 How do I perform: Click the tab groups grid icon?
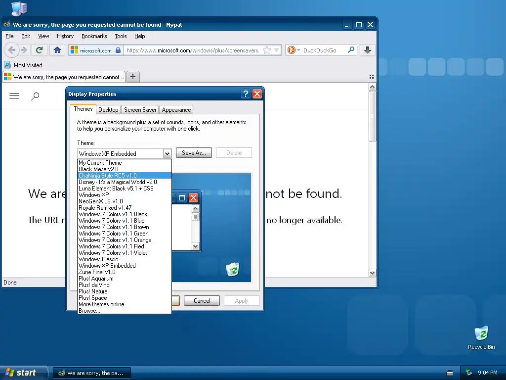coord(372,77)
